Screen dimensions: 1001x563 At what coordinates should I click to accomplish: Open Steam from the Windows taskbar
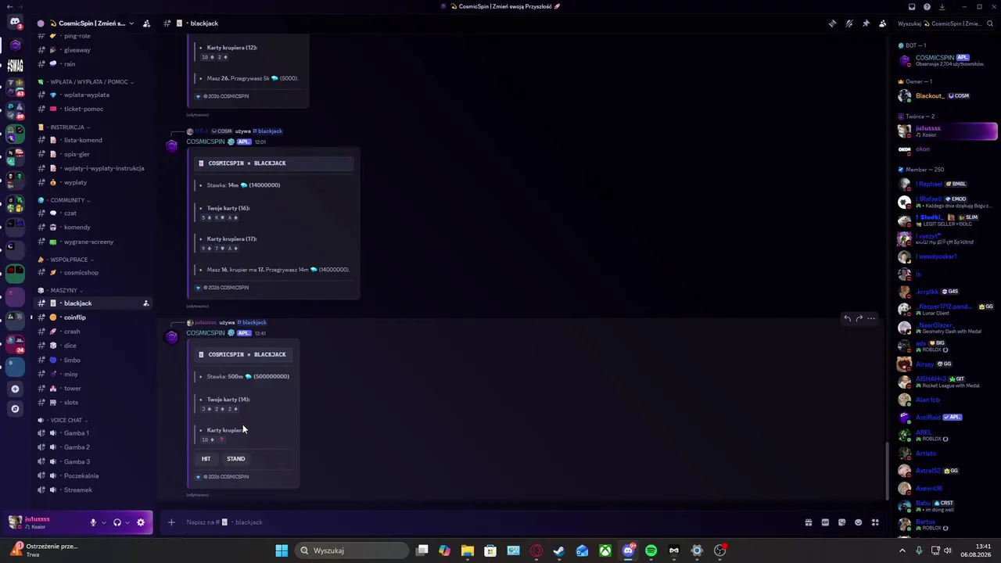point(559,550)
